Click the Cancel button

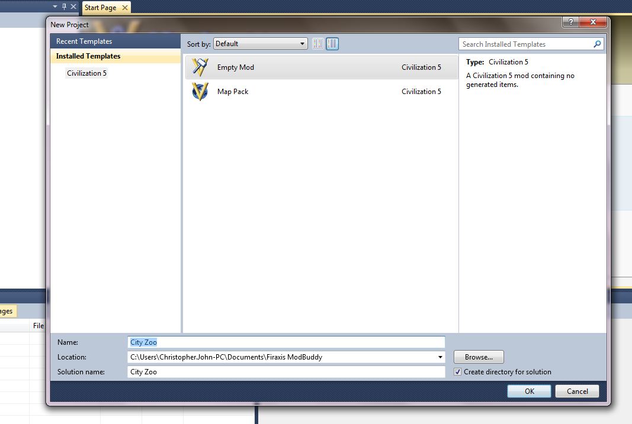click(577, 391)
